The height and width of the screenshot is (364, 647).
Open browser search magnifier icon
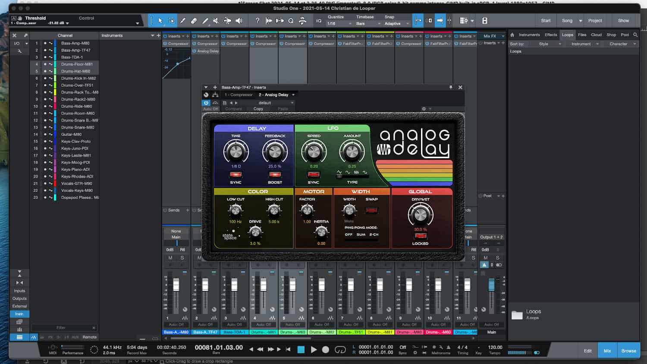tap(635, 35)
